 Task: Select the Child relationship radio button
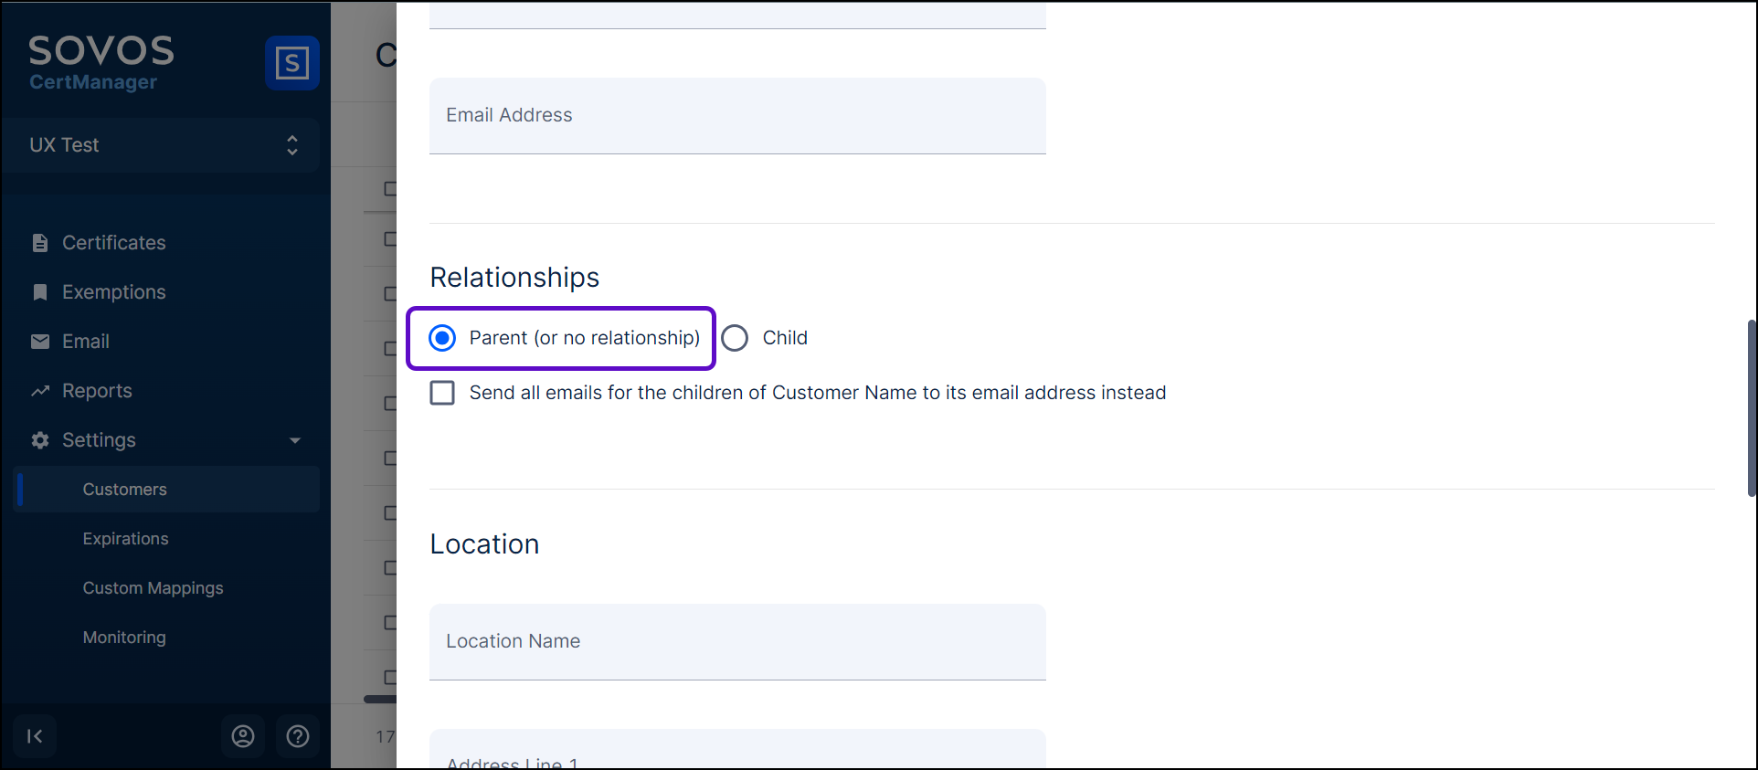pyautogui.click(x=735, y=338)
